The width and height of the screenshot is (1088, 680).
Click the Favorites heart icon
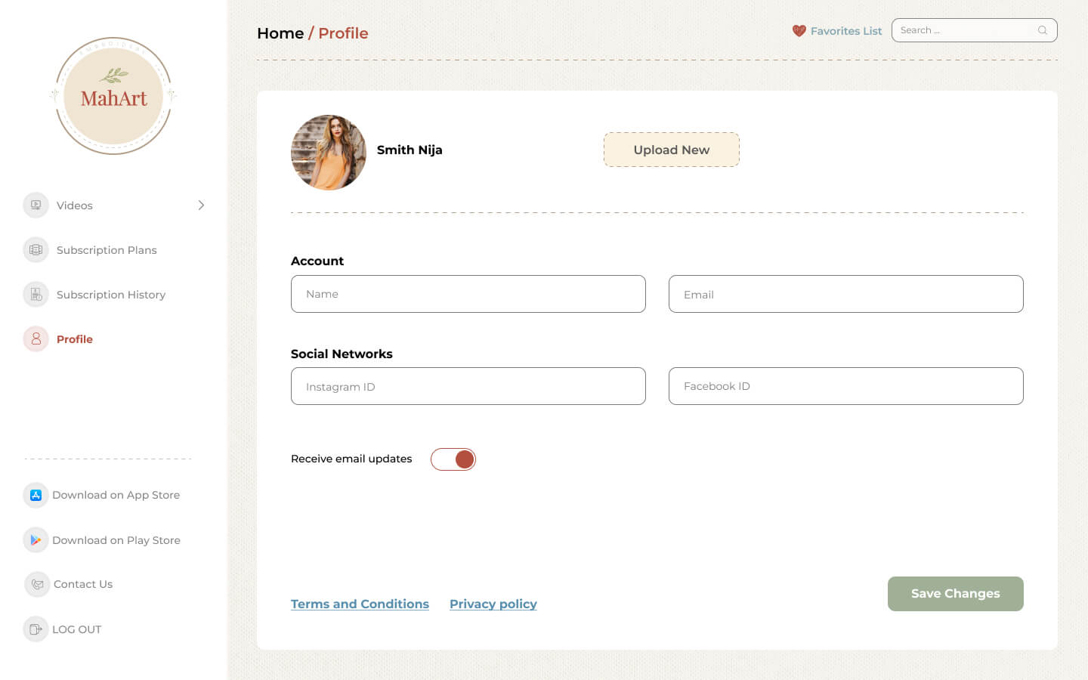pos(799,30)
